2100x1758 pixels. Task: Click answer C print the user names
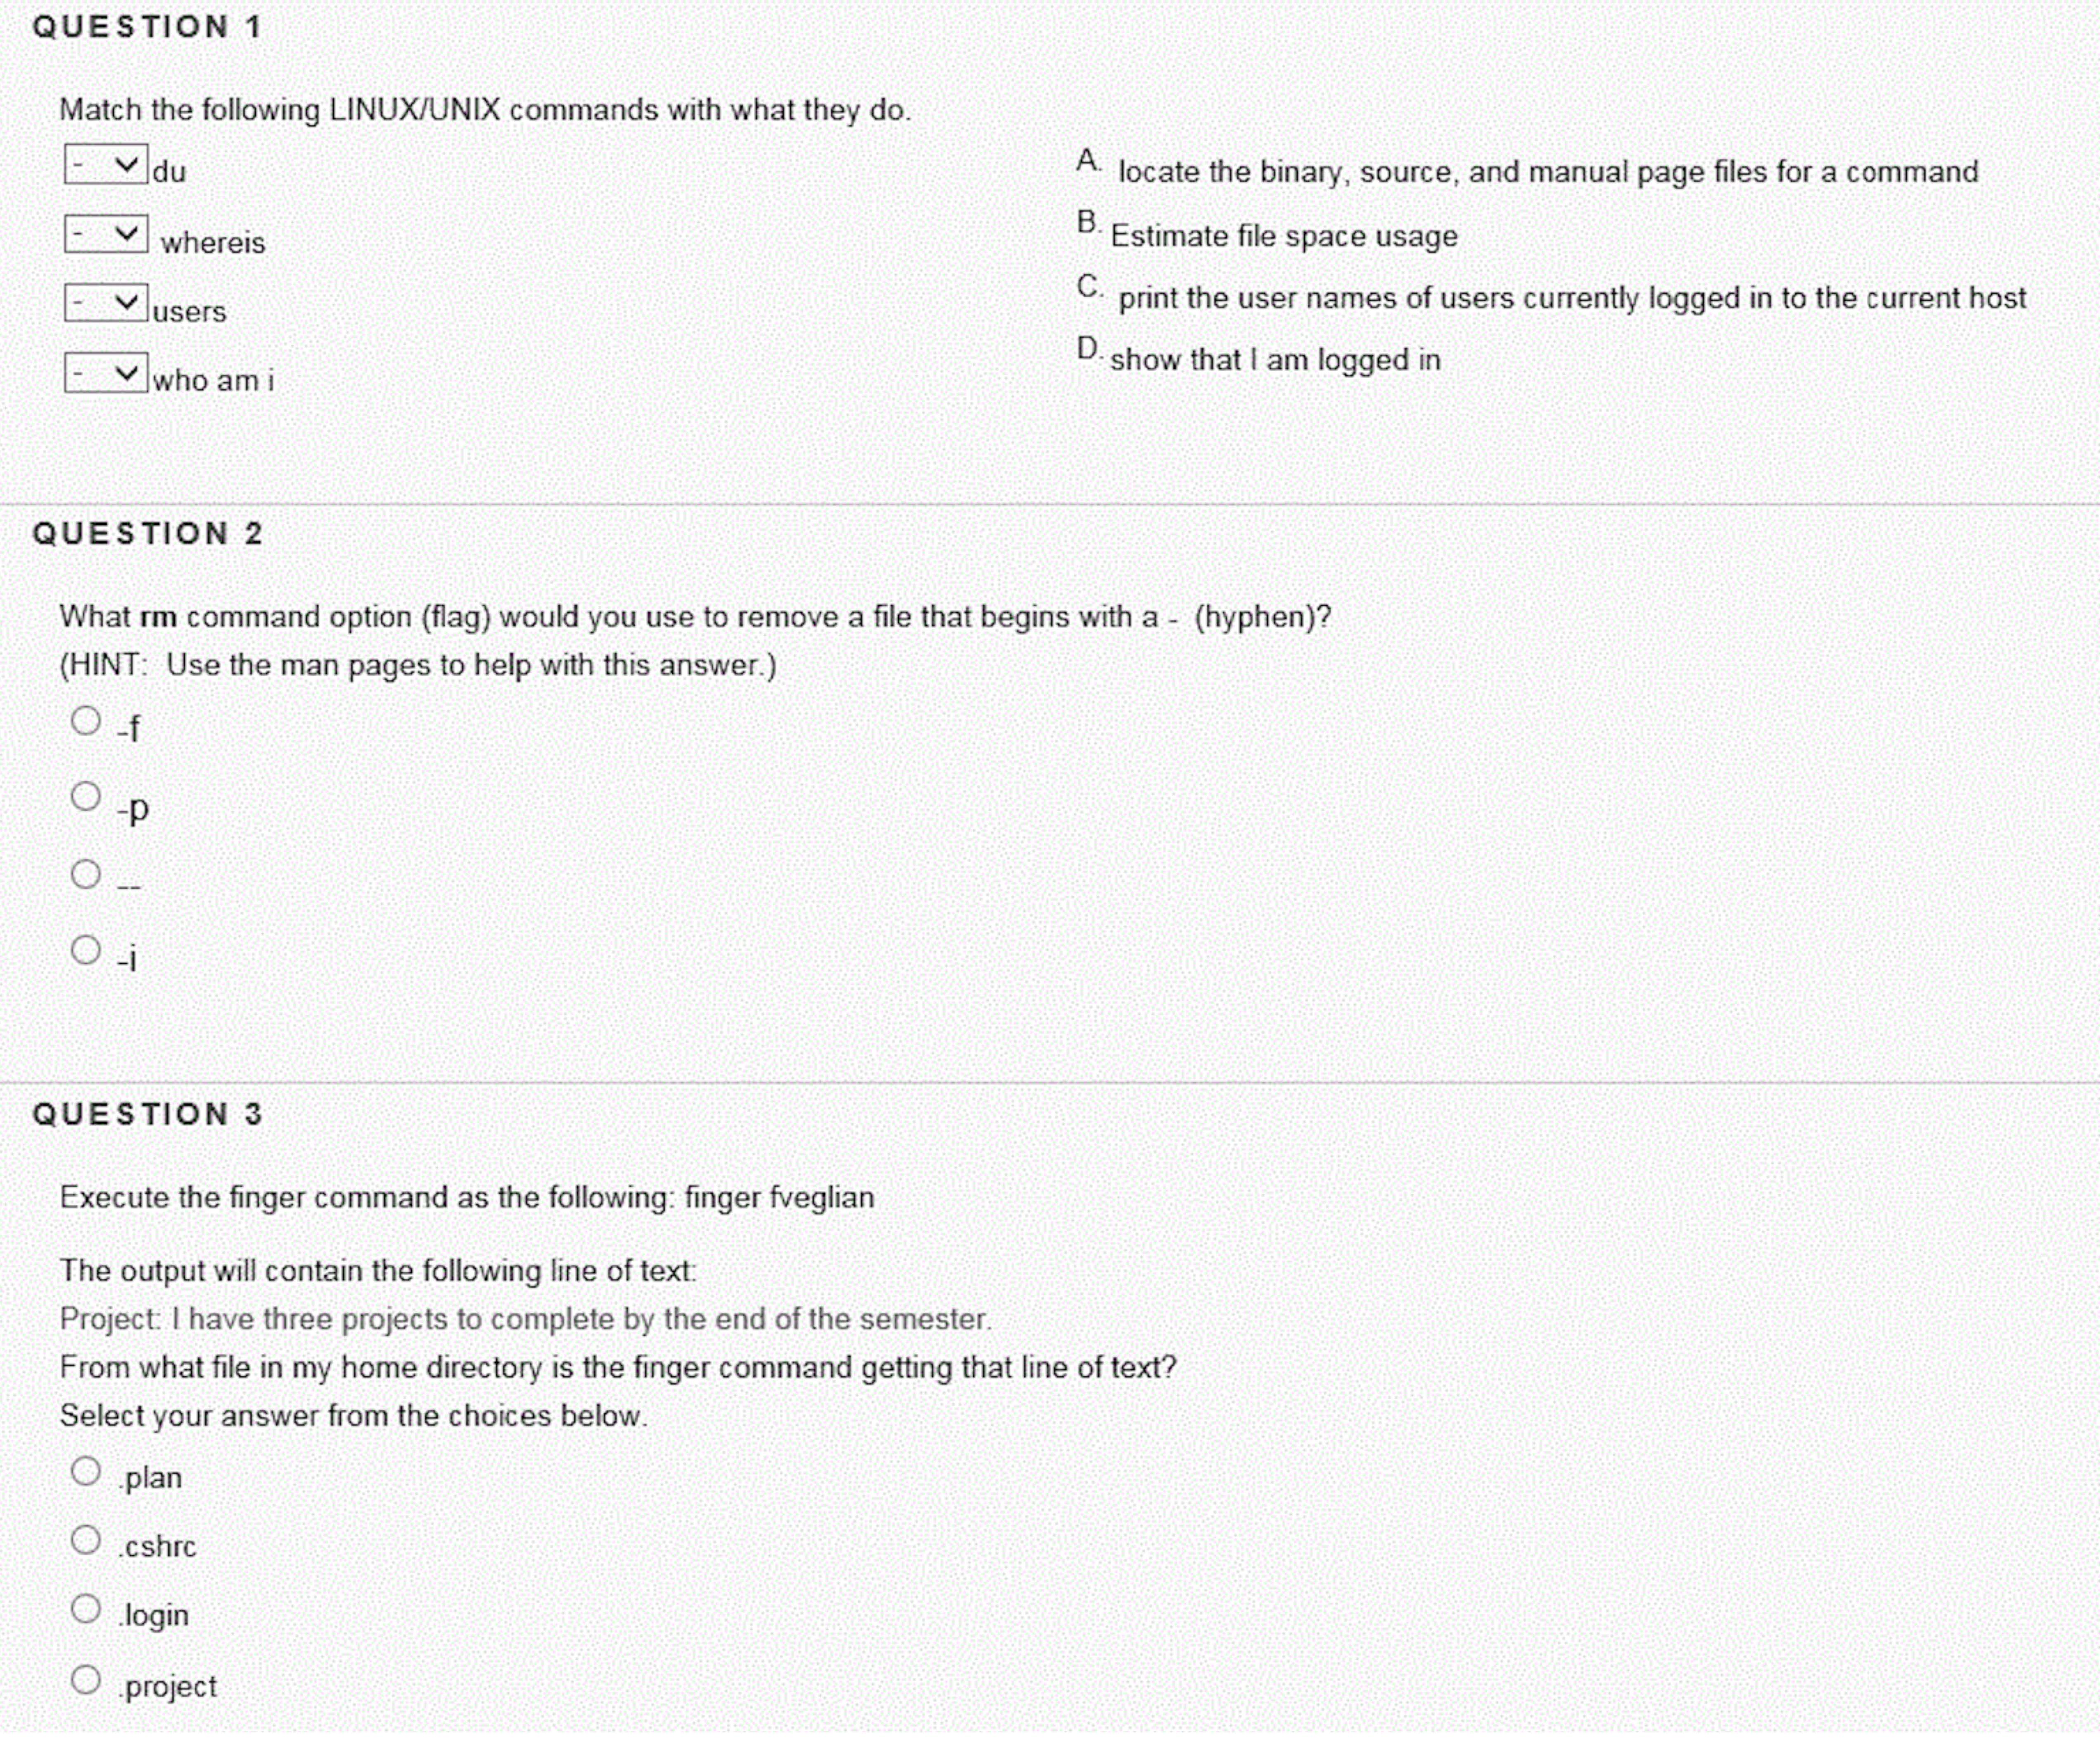click(1571, 298)
